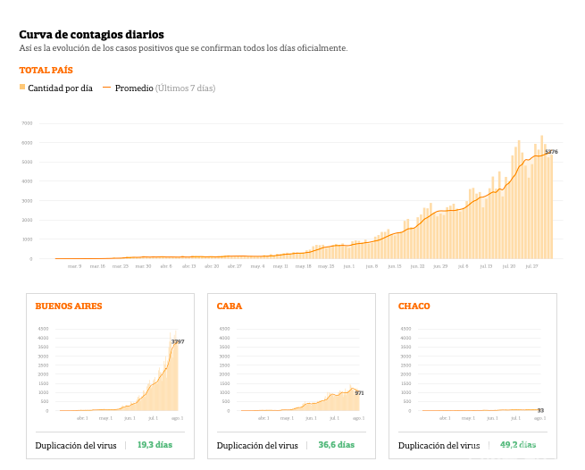Click the 19,3 días duplication value
585x470 pixels.
tap(155, 445)
